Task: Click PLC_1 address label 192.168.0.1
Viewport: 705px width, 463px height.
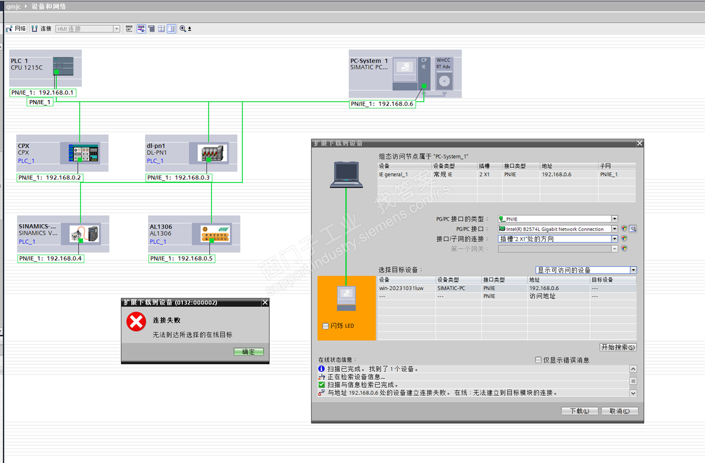Action: [x=43, y=93]
